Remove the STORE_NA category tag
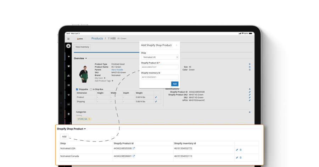This screenshot has height=167, width=319. (x=89, y=119)
